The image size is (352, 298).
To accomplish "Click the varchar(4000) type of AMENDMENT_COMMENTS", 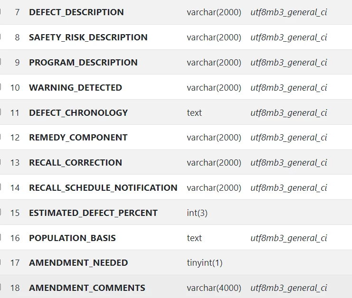I will click(x=214, y=288).
